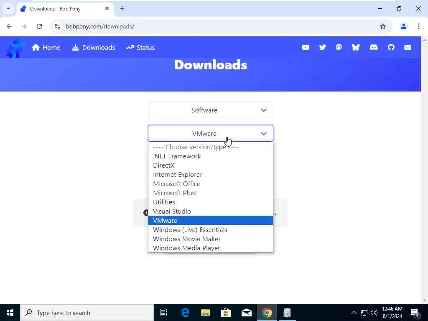
Task: Open network status tray icon
Action: click(364, 313)
